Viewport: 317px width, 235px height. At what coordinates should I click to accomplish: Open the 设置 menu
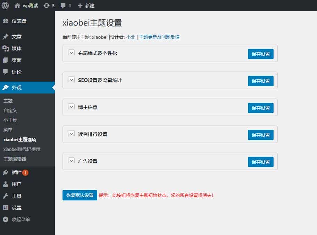(x=27, y=208)
